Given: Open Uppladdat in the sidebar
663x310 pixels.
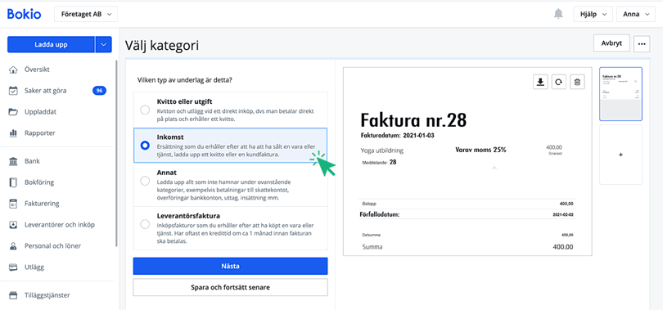Looking at the screenshot, I should (40, 112).
